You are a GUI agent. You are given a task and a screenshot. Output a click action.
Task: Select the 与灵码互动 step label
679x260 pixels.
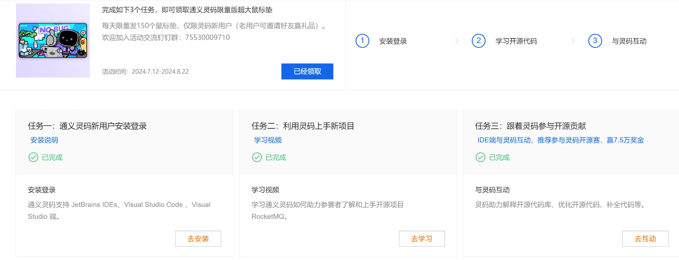(x=629, y=41)
